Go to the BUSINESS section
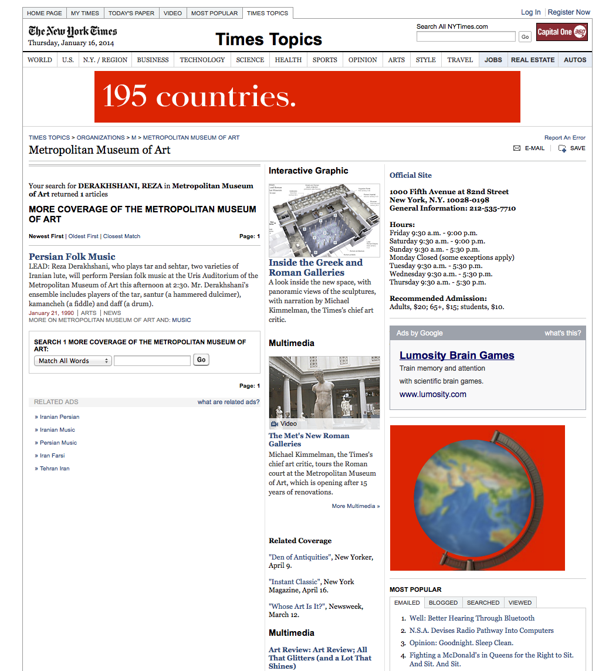The width and height of the screenshot is (609, 671). click(x=153, y=60)
